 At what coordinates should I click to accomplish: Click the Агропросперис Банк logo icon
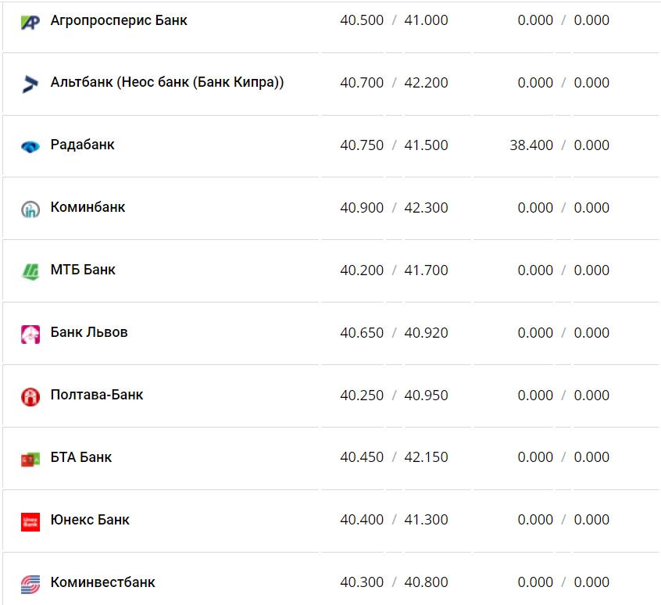coord(30,22)
